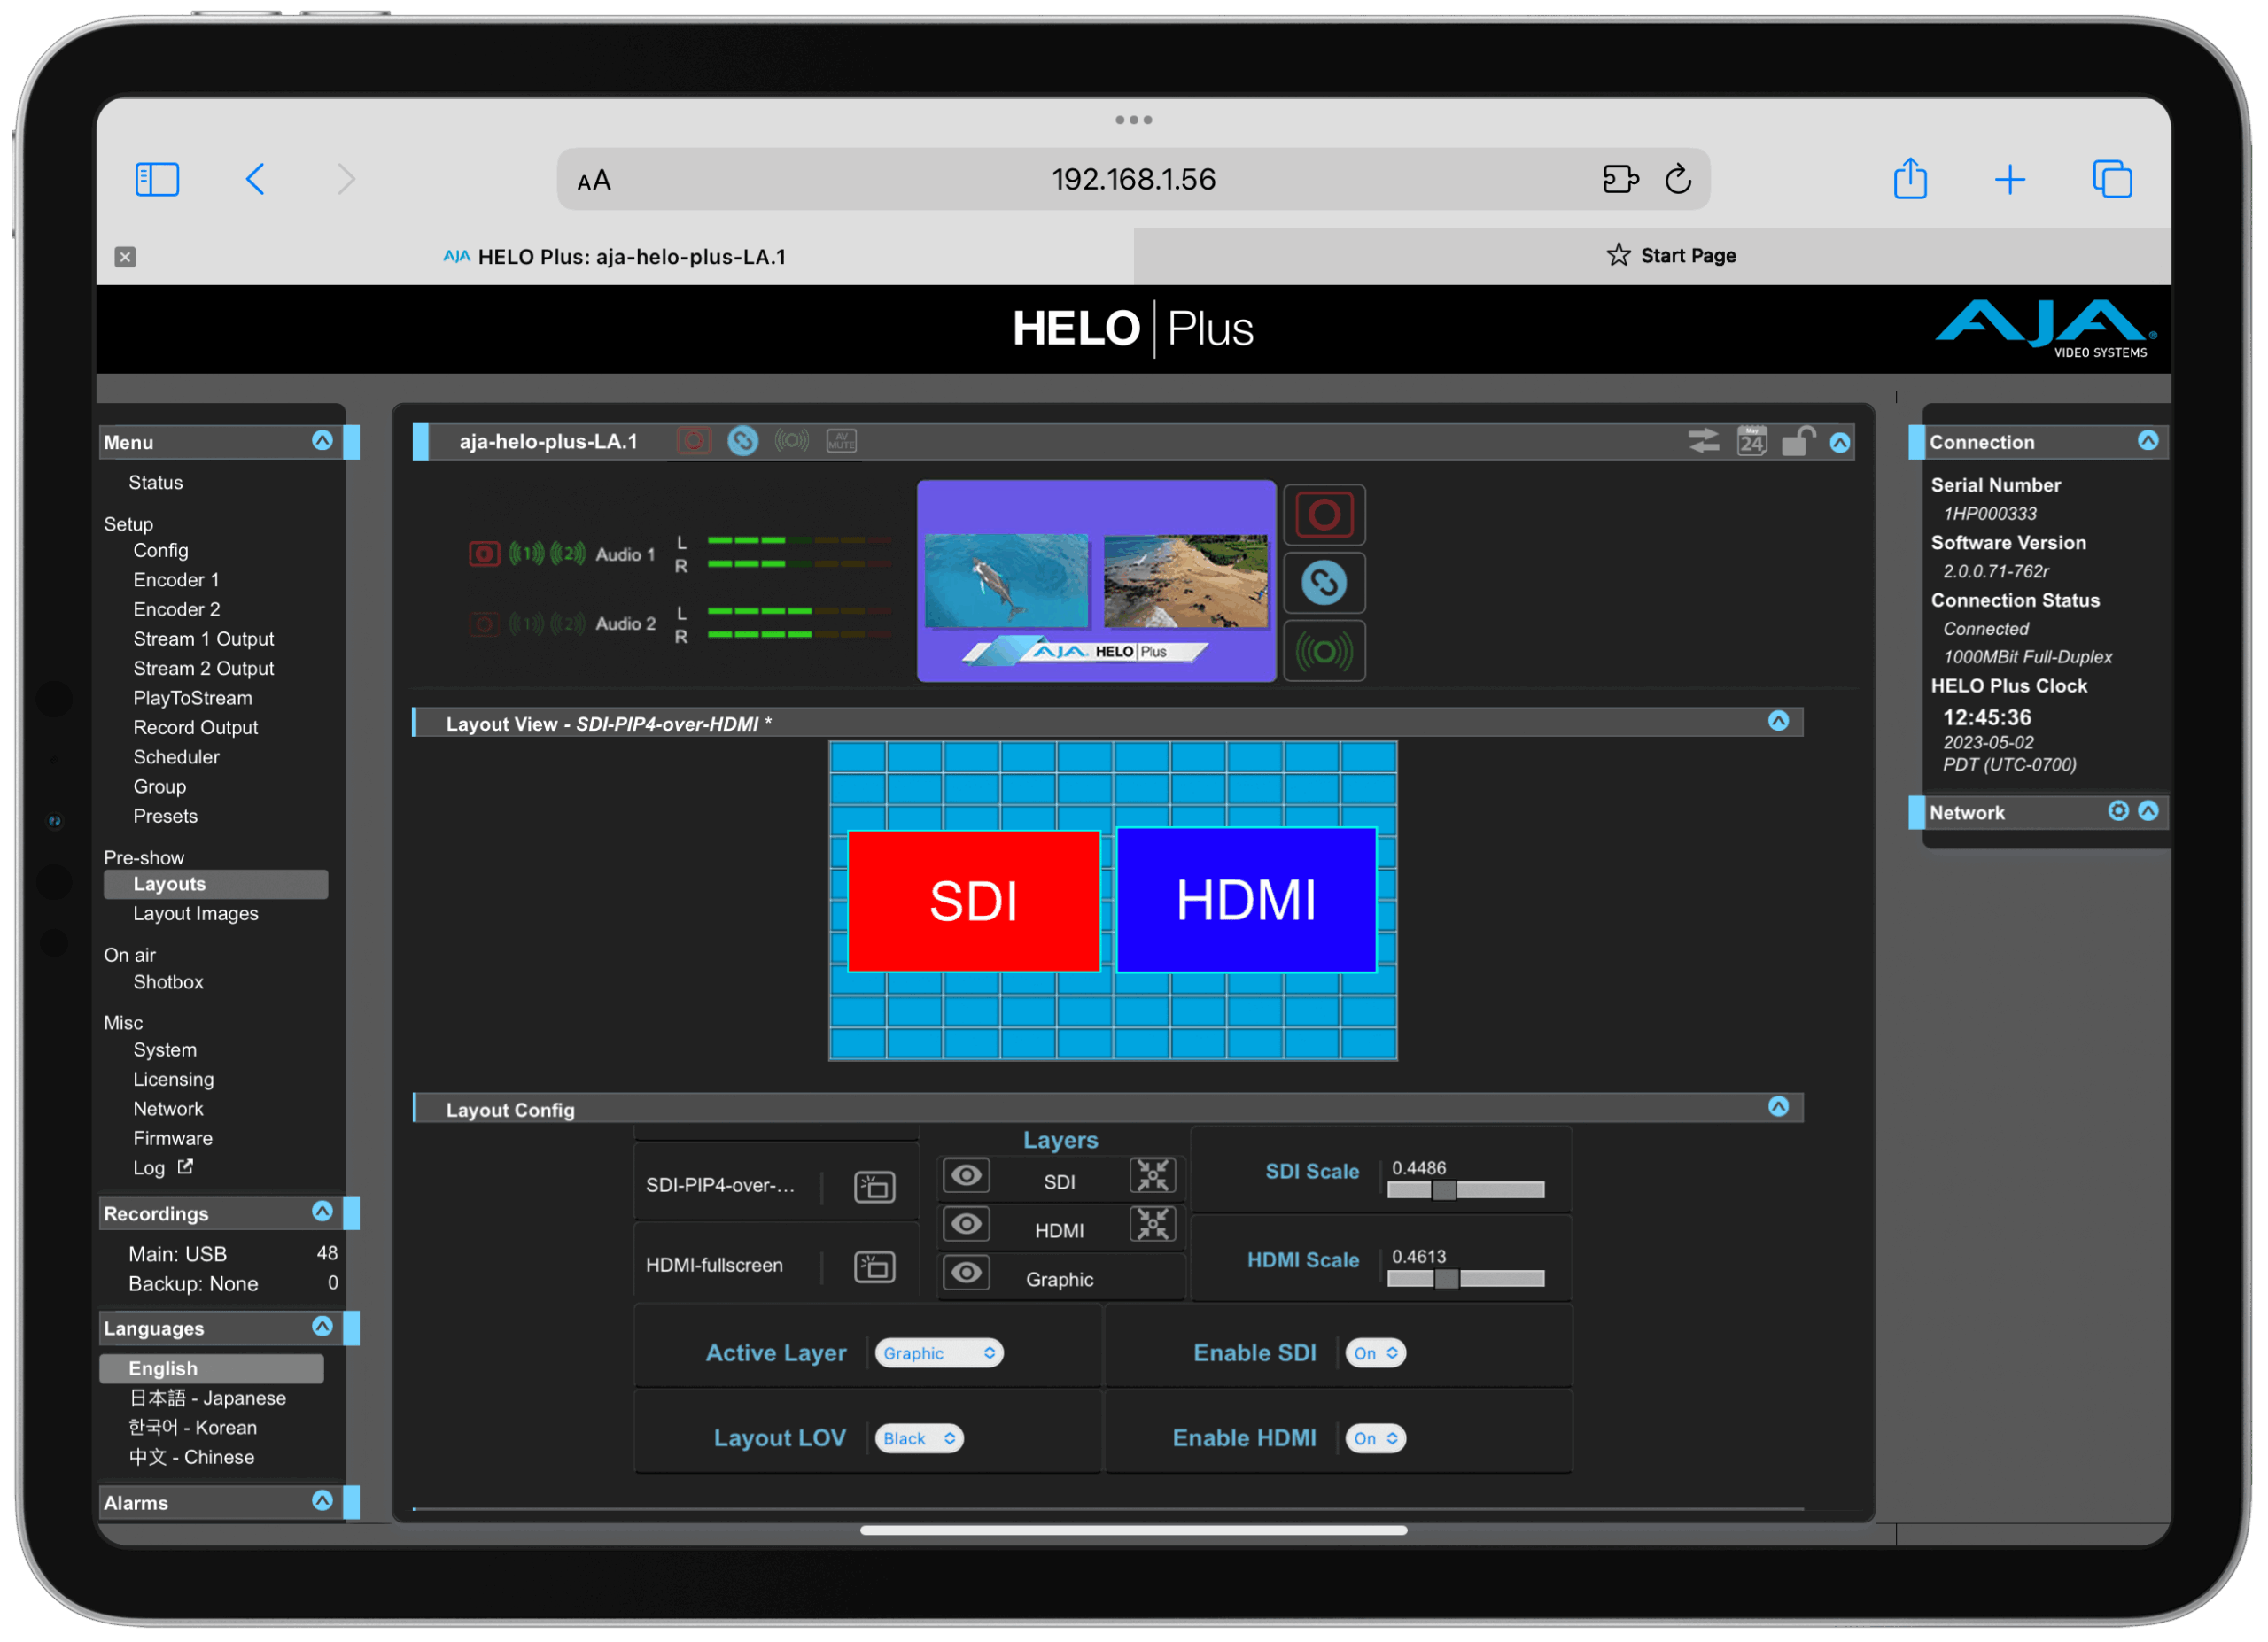This screenshot has width=2268, height=1642.
Task: Click the unlock padlock icon
Action: click(x=1797, y=441)
